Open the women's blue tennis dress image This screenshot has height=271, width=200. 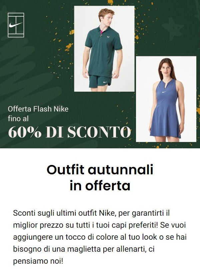(166, 99)
